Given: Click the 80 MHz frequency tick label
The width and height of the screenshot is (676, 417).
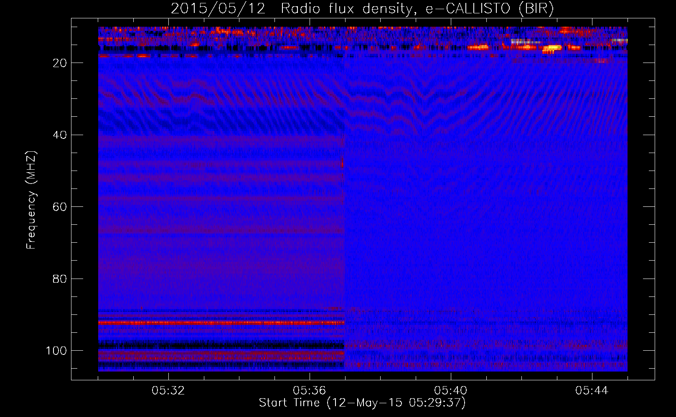Looking at the screenshot, I should tap(60, 279).
